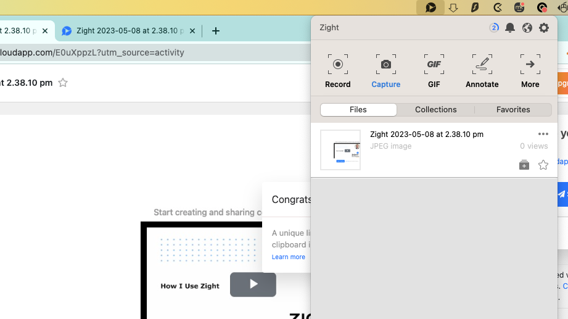Star the page title in the browser page

[63, 83]
